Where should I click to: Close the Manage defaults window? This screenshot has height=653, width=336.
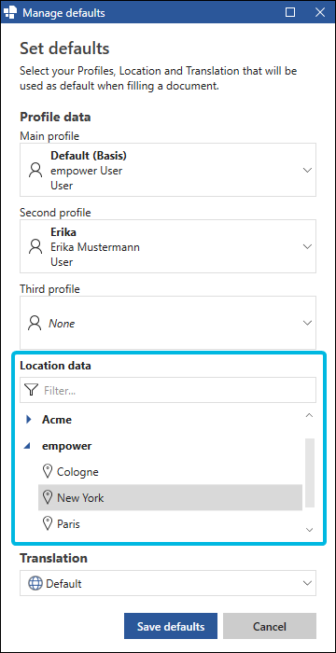click(320, 12)
